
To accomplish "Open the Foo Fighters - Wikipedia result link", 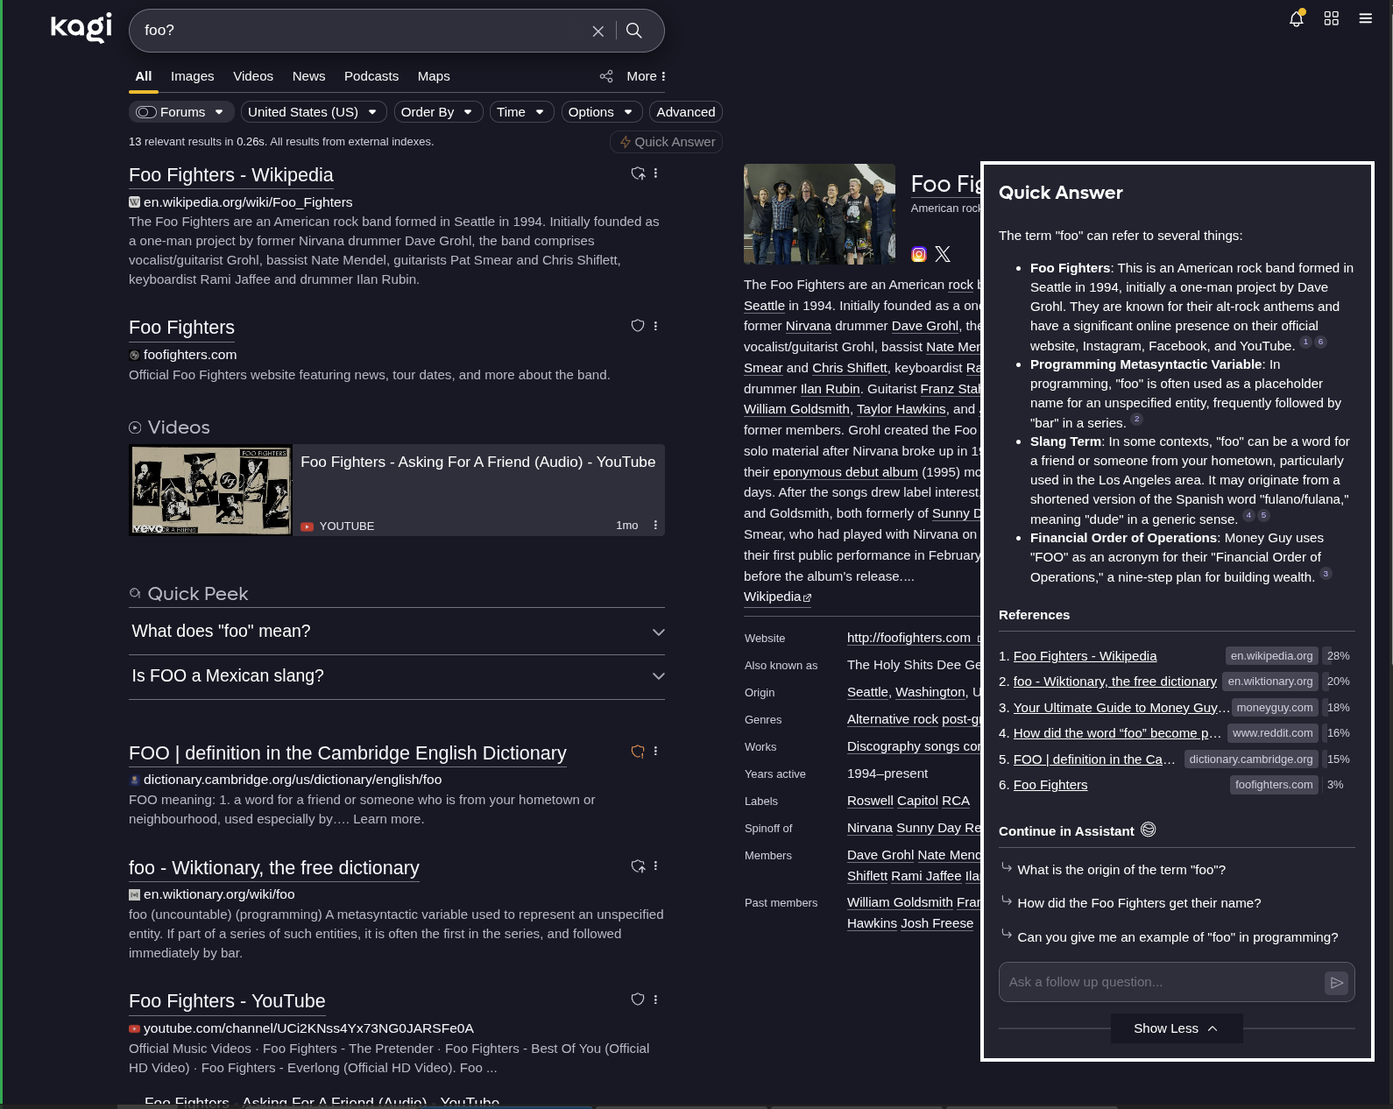I will (x=231, y=175).
